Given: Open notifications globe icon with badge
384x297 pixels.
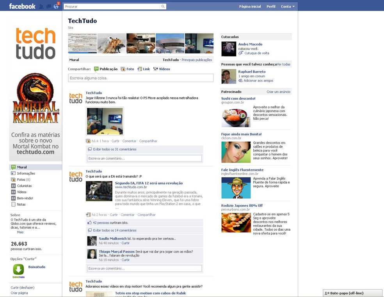Looking at the screenshot, I should [56, 6].
